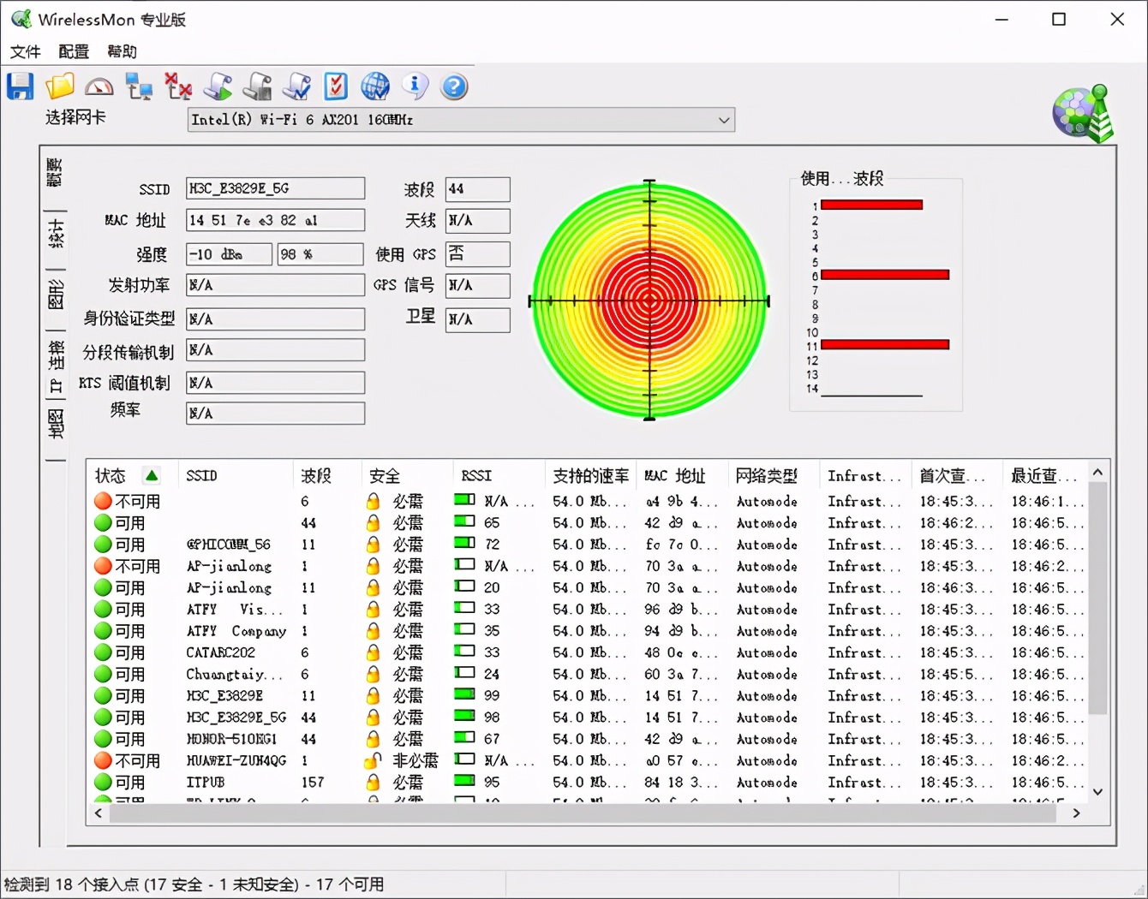
Task: Click channel 6 usage bar
Action: click(884, 274)
